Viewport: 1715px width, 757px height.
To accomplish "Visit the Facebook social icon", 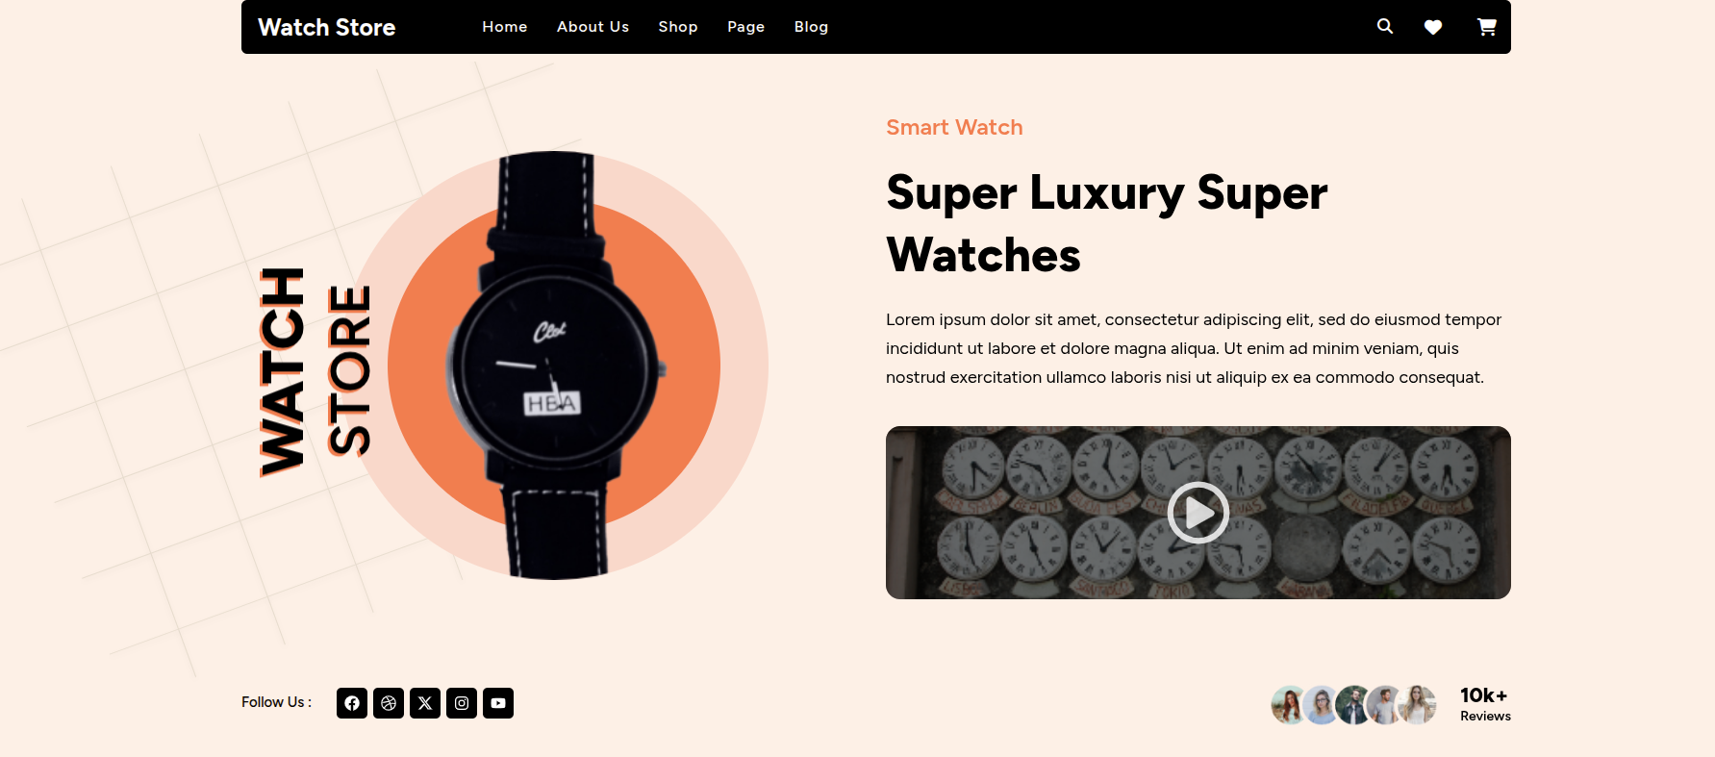I will pyautogui.click(x=352, y=703).
